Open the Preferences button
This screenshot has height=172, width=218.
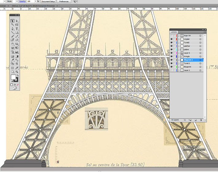pos(64,2)
